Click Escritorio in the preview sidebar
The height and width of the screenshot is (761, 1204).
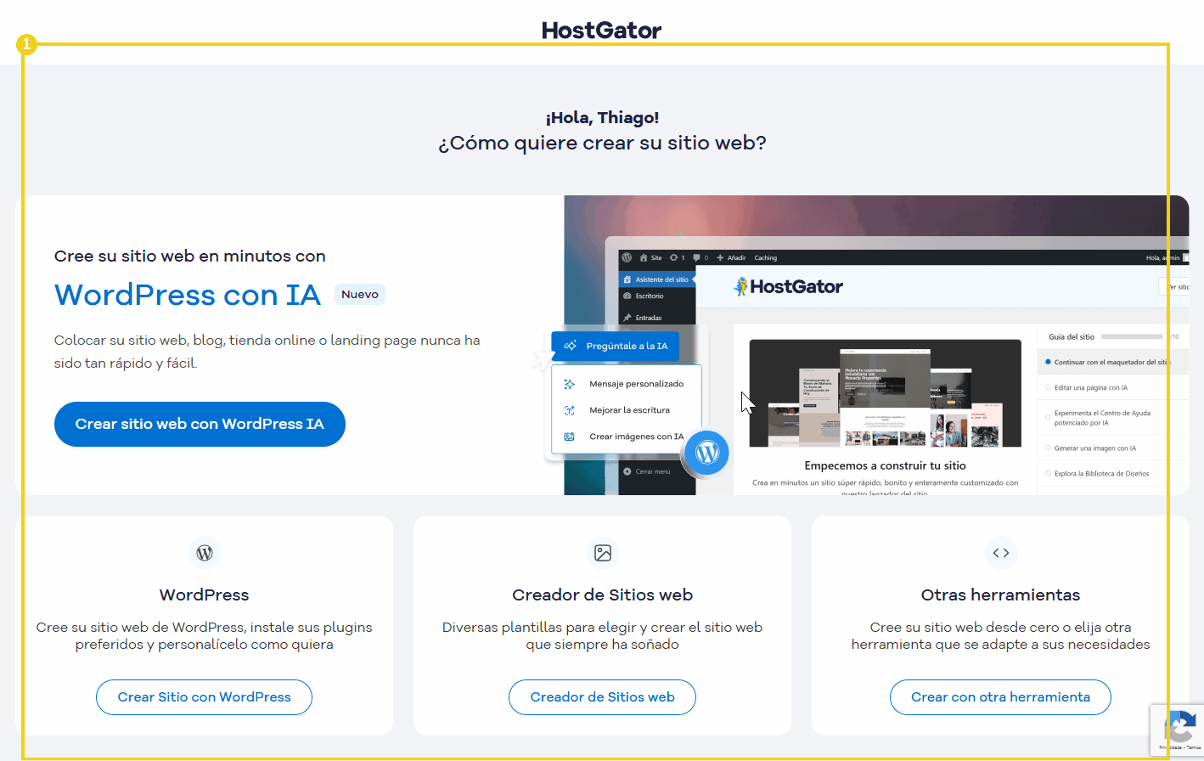click(650, 296)
